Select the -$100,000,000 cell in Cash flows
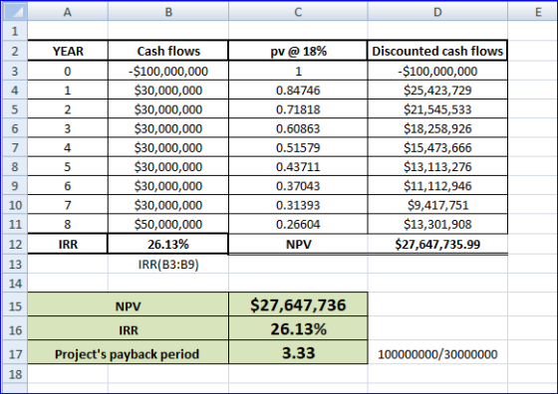This screenshot has width=558, height=394. (168, 71)
